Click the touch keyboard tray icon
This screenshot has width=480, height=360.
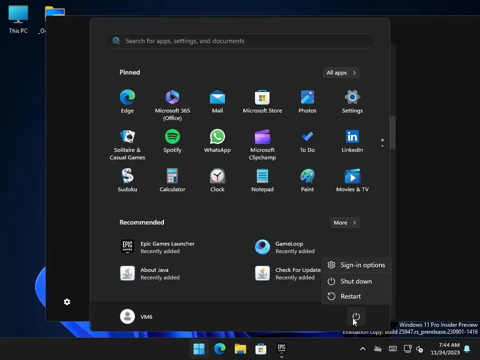pyautogui.click(x=393, y=349)
